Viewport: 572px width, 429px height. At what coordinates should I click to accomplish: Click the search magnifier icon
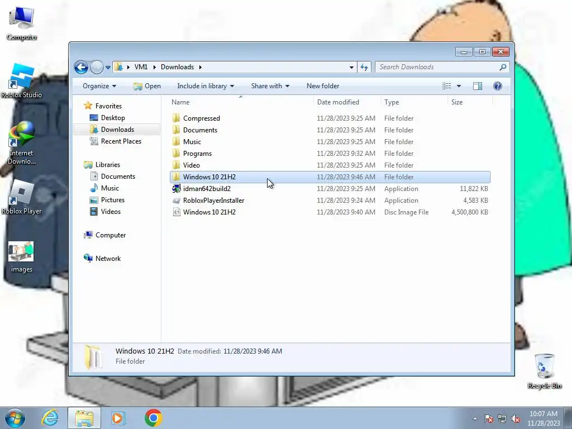click(x=503, y=67)
